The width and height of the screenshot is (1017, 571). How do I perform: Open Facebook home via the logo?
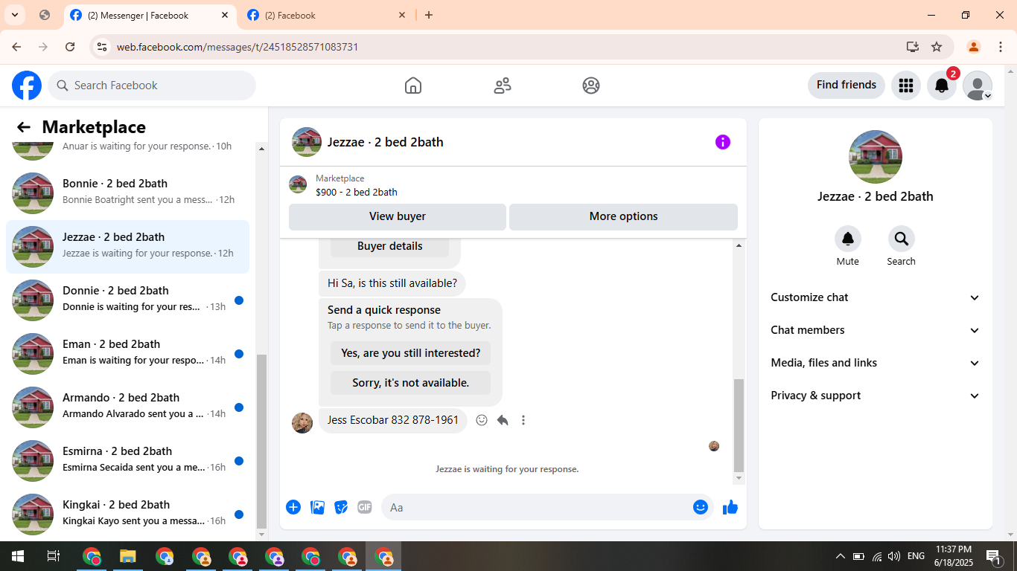tap(27, 86)
